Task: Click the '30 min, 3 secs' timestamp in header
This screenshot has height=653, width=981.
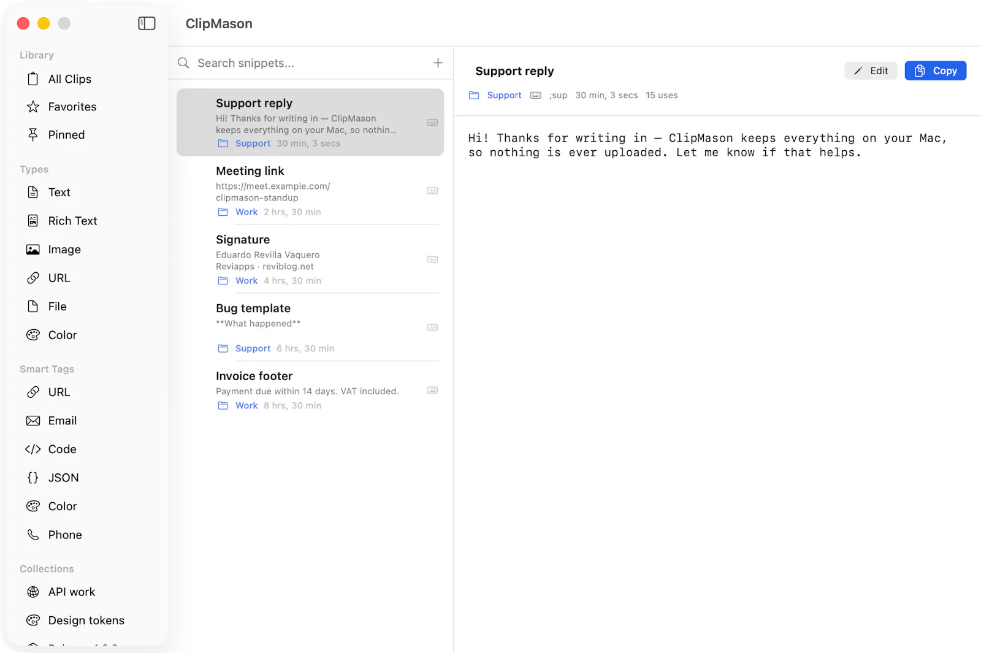Action: tap(606, 95)
